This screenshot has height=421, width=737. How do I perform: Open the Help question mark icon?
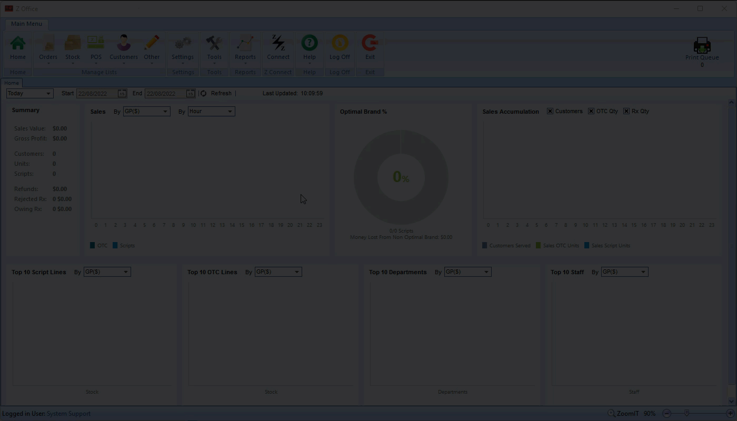tap(310, 43)
